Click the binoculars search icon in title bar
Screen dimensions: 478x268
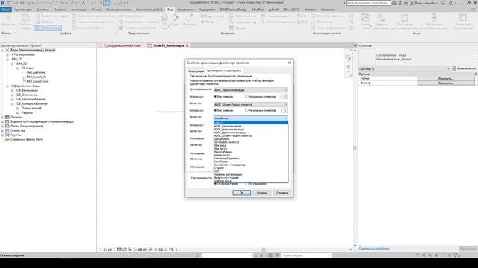point(394,3)
